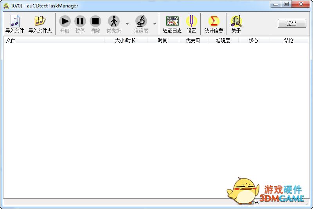Select the 准确度 microscope icon
Viewport: 313px width, 209px height.
tap(141, 21)
